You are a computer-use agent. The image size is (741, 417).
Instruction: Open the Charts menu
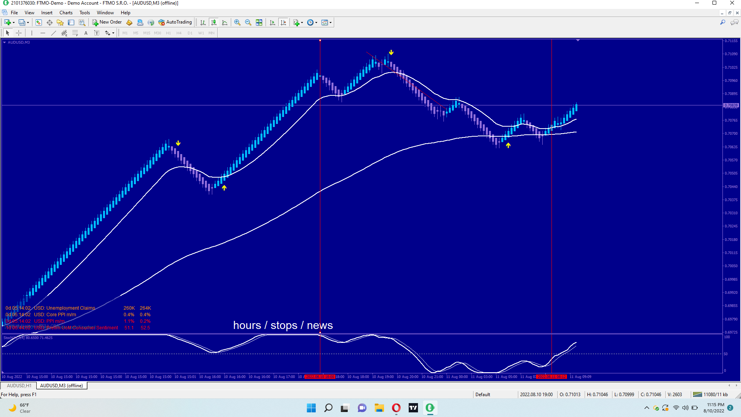point(66,13)
